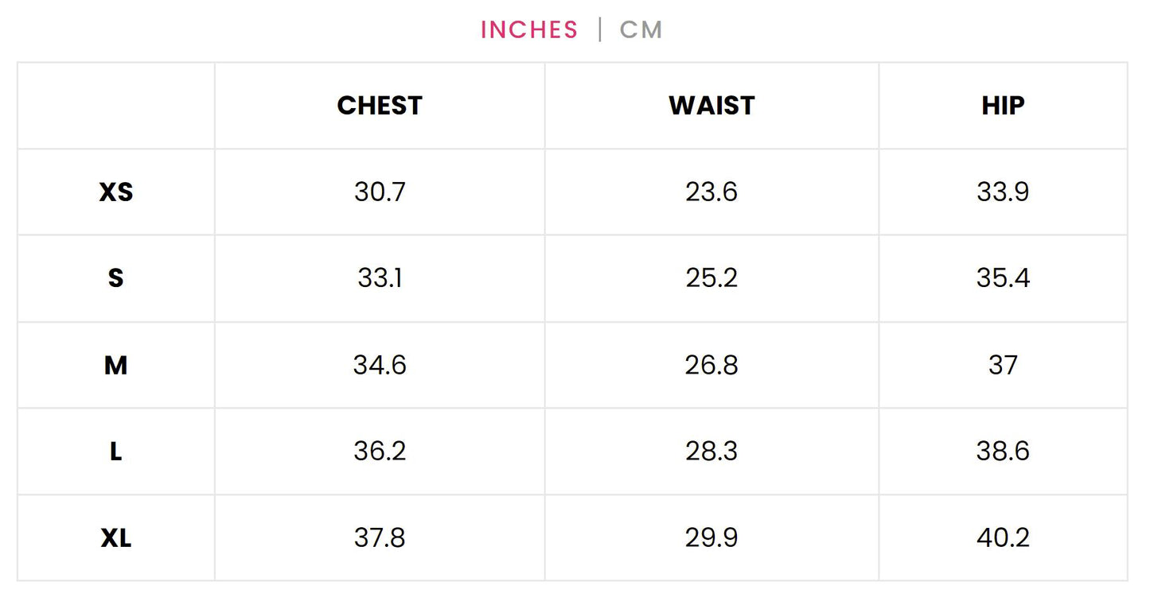Click the S hip value 35.4
Viewport: 1150px width, 605px height.
tap(1003, 278)
